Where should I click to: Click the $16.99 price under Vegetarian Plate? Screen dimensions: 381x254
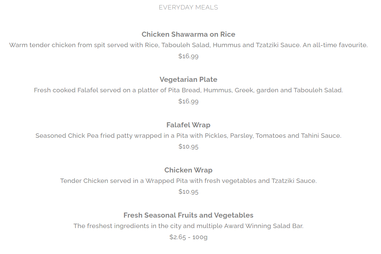188,101
